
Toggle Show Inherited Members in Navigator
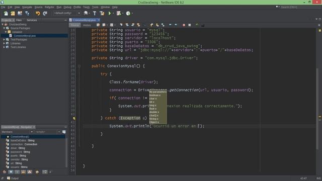5,172
